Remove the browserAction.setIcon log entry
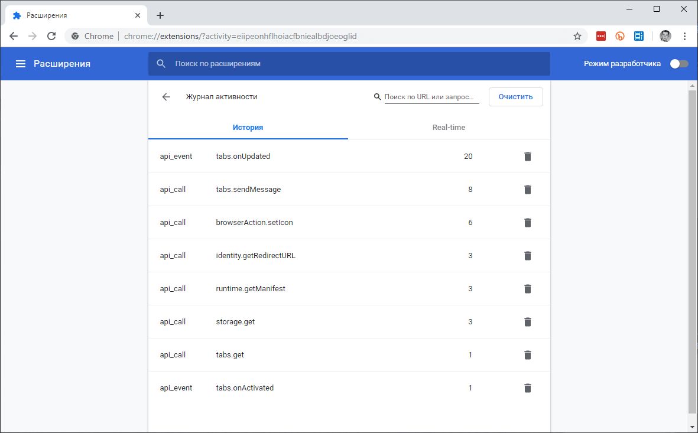 [528, 223]
